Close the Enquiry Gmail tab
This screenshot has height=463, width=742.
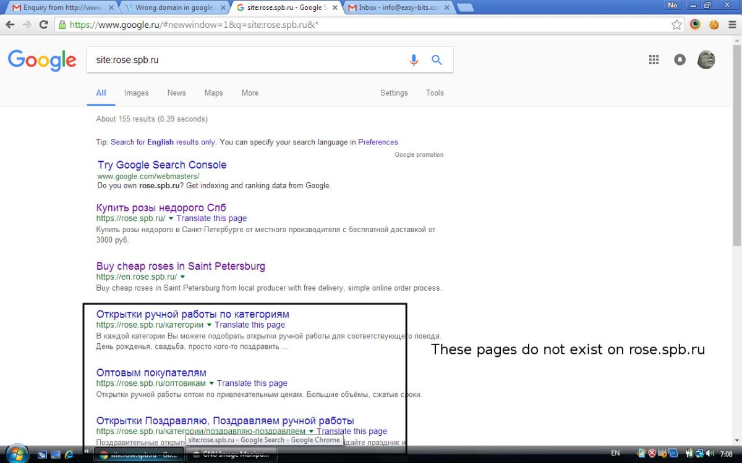tap(110, 8)
